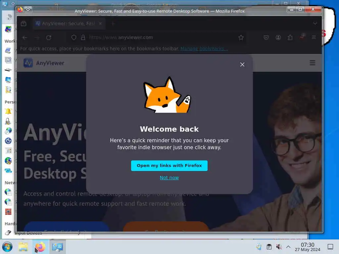Open the Firefox account icon

278,37
